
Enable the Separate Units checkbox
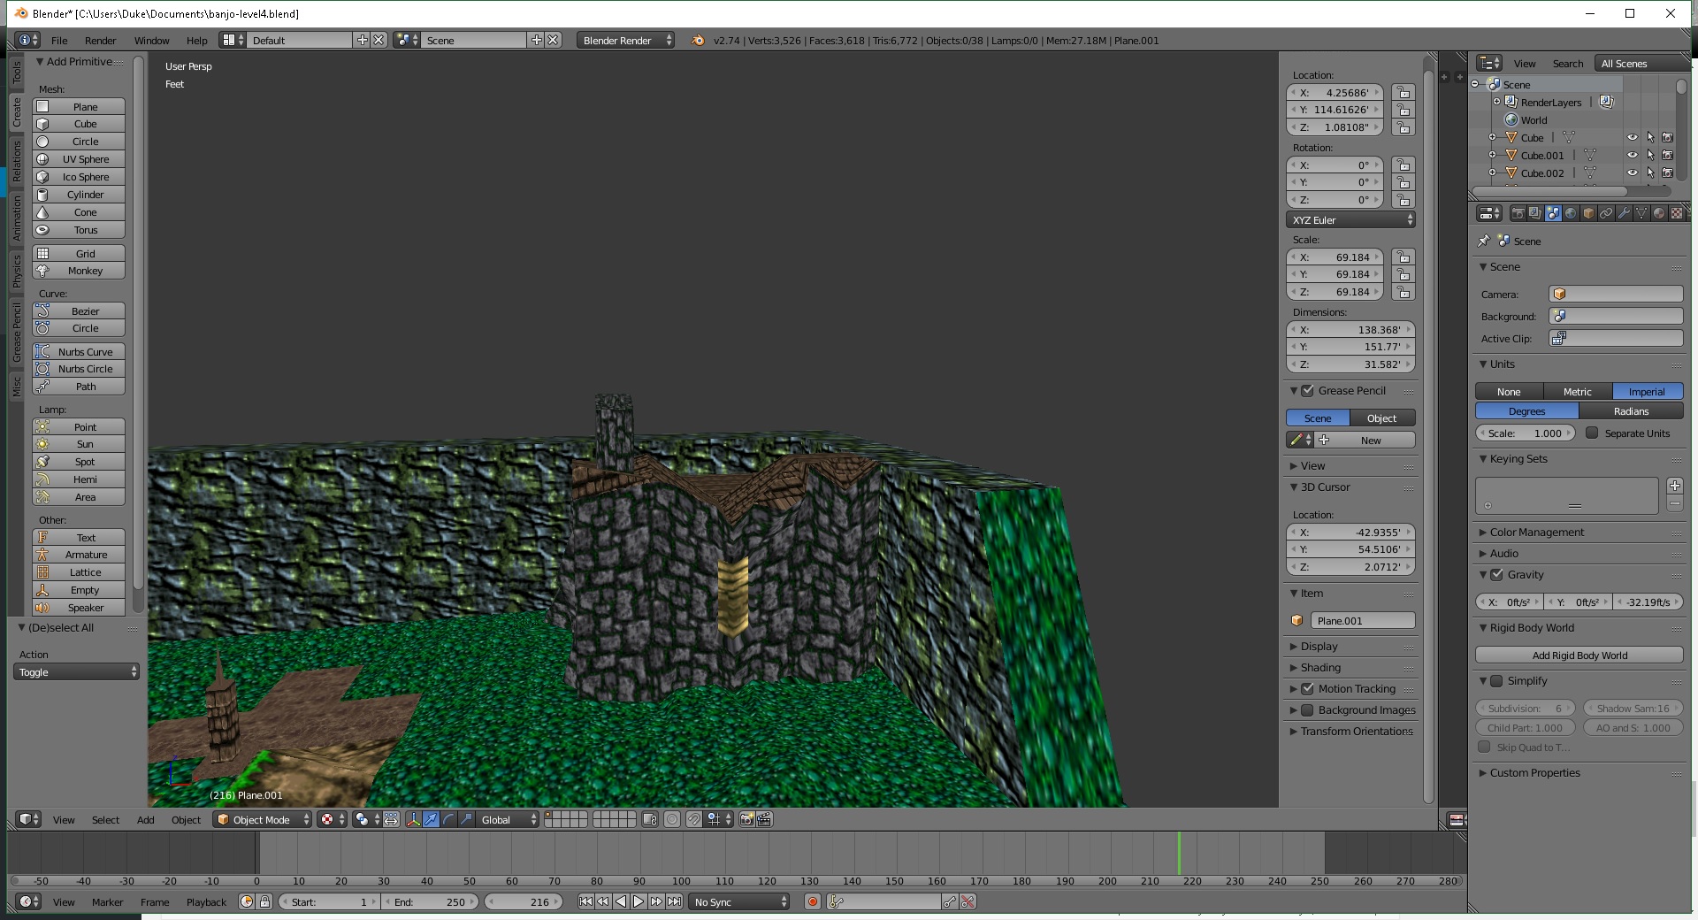[x=1592, y=433]
